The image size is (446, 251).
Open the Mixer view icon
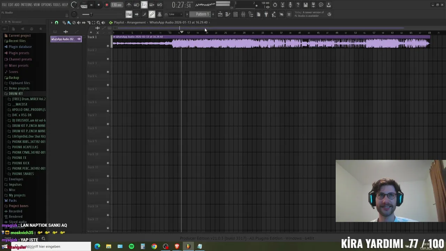pyautogui.click(x=243, y=14)
